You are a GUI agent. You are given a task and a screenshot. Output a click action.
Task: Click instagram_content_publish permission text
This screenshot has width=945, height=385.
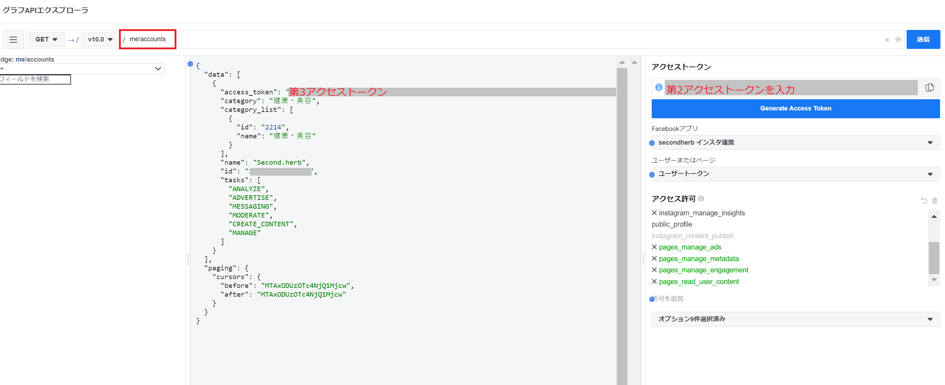point(692,236)
